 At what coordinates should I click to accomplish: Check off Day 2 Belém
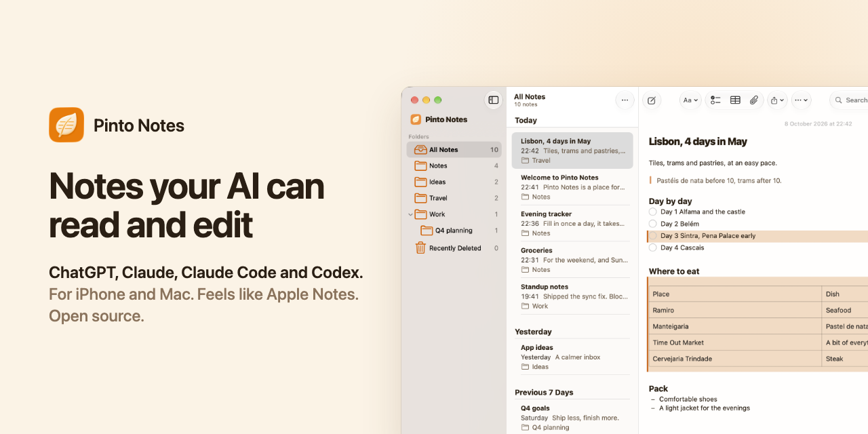tap(653, 224)
